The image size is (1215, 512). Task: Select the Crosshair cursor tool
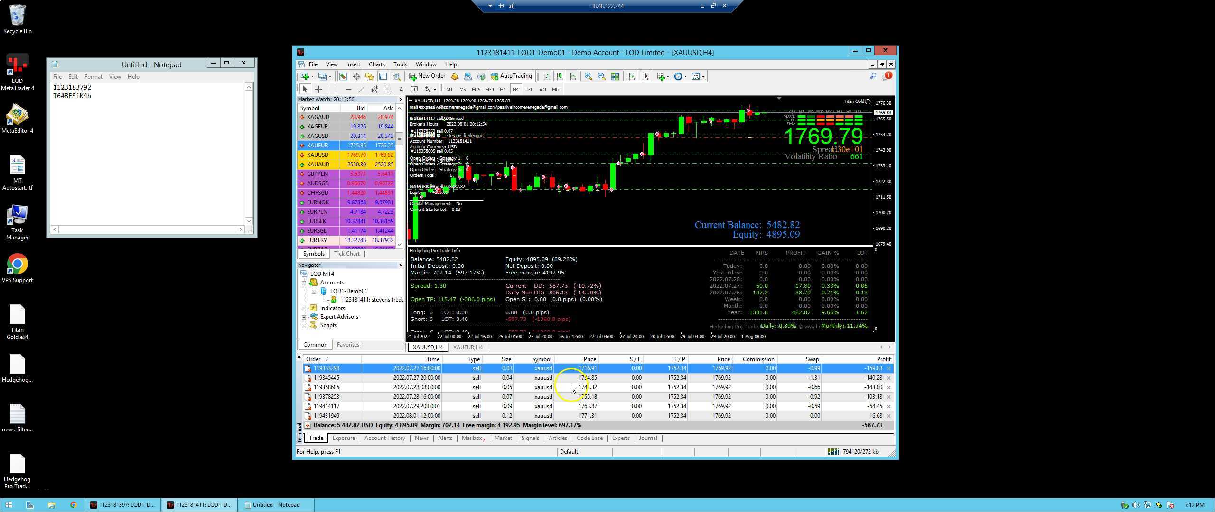coord(318,89)
